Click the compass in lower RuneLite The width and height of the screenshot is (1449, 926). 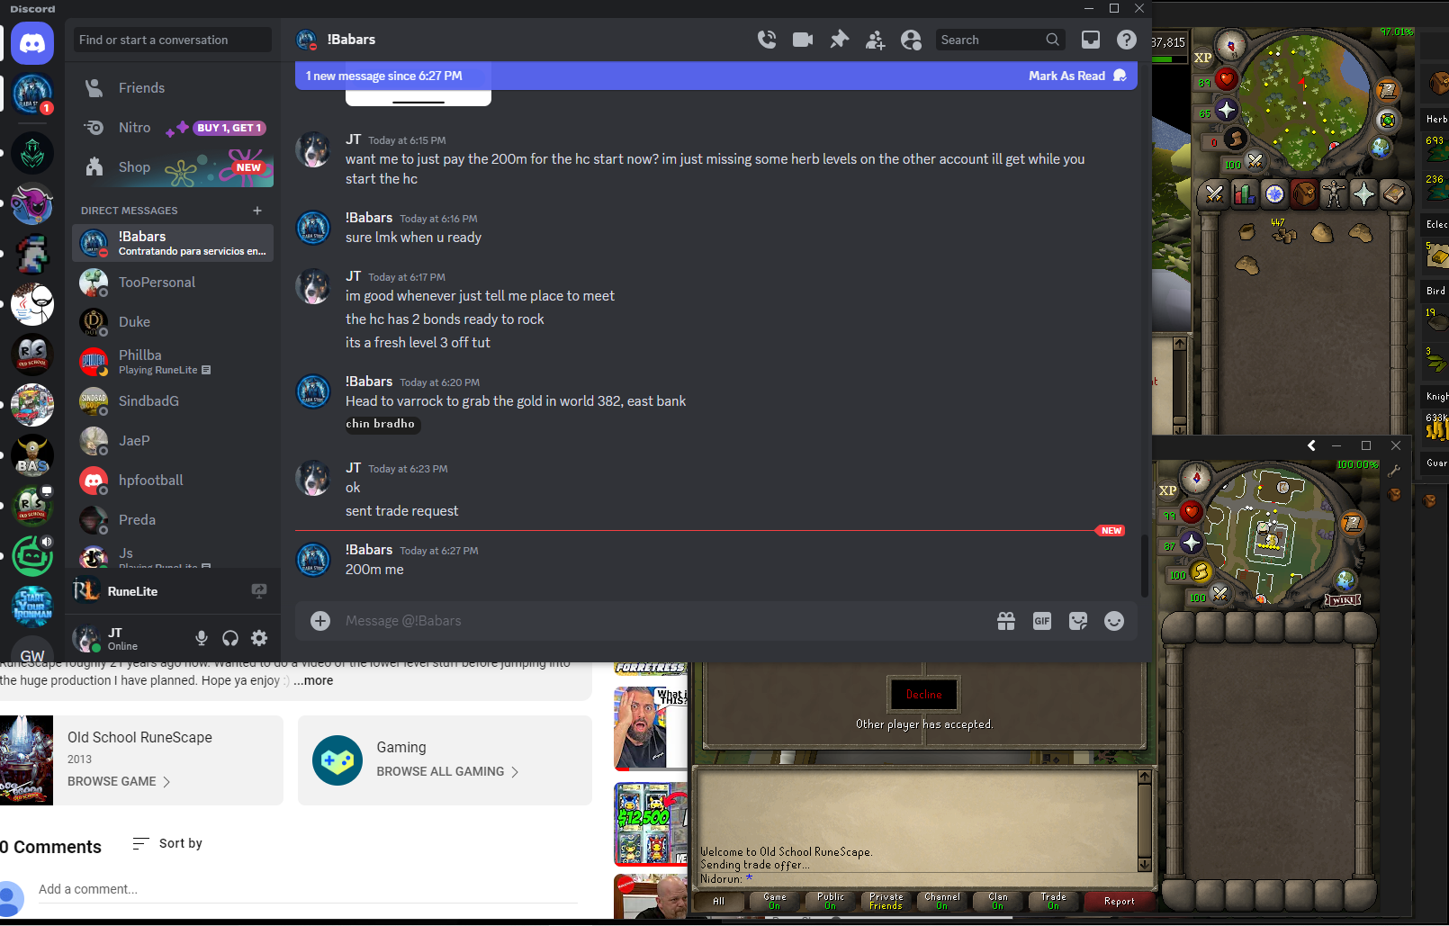click(x=1196, y=478)
